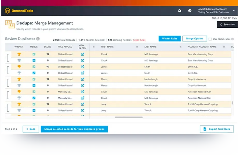
Task: Click the vertical grid scrollbar thumb
Action: tap(233, 103)
